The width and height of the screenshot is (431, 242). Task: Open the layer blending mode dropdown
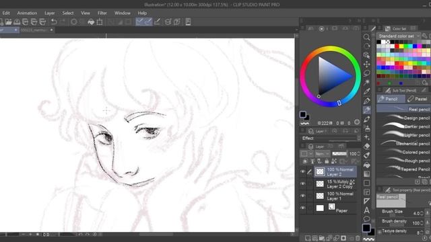click(322, 154)
